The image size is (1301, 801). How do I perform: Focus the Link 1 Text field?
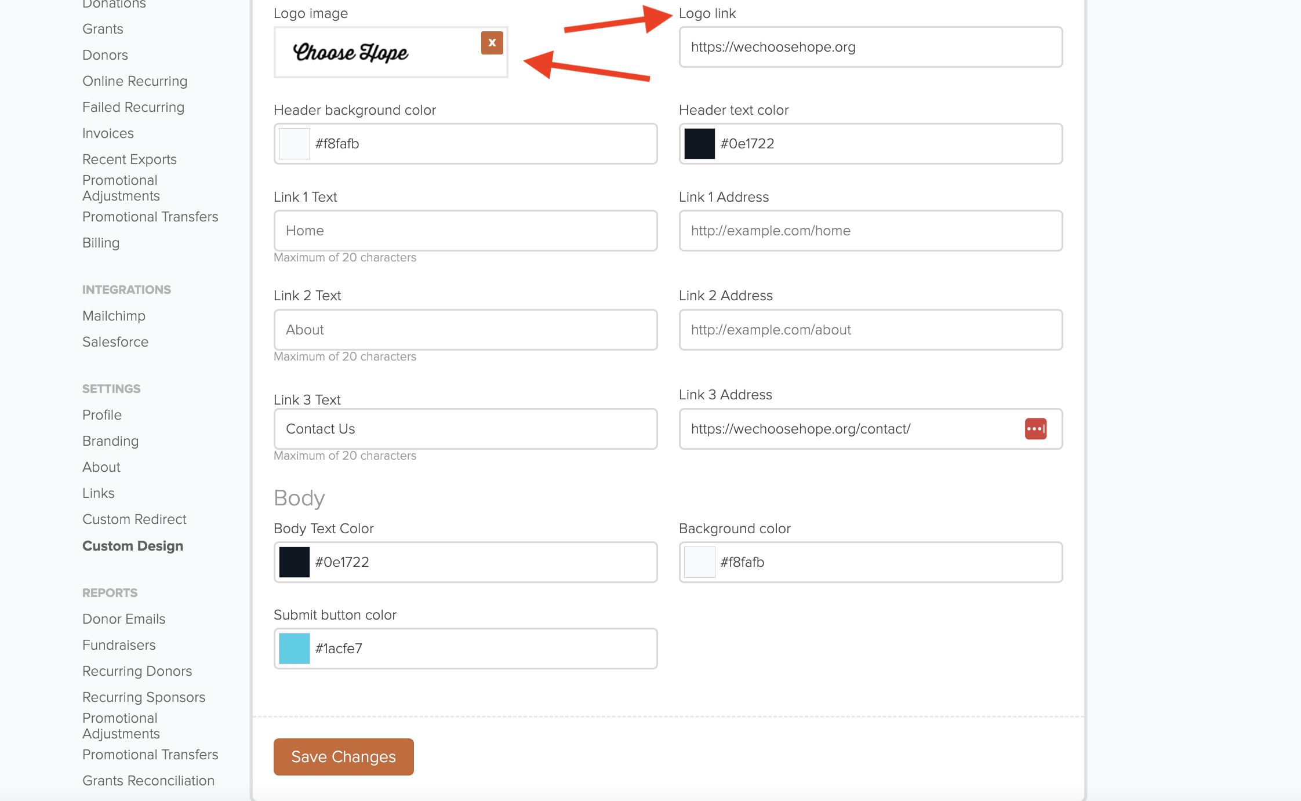click(466, 231)
